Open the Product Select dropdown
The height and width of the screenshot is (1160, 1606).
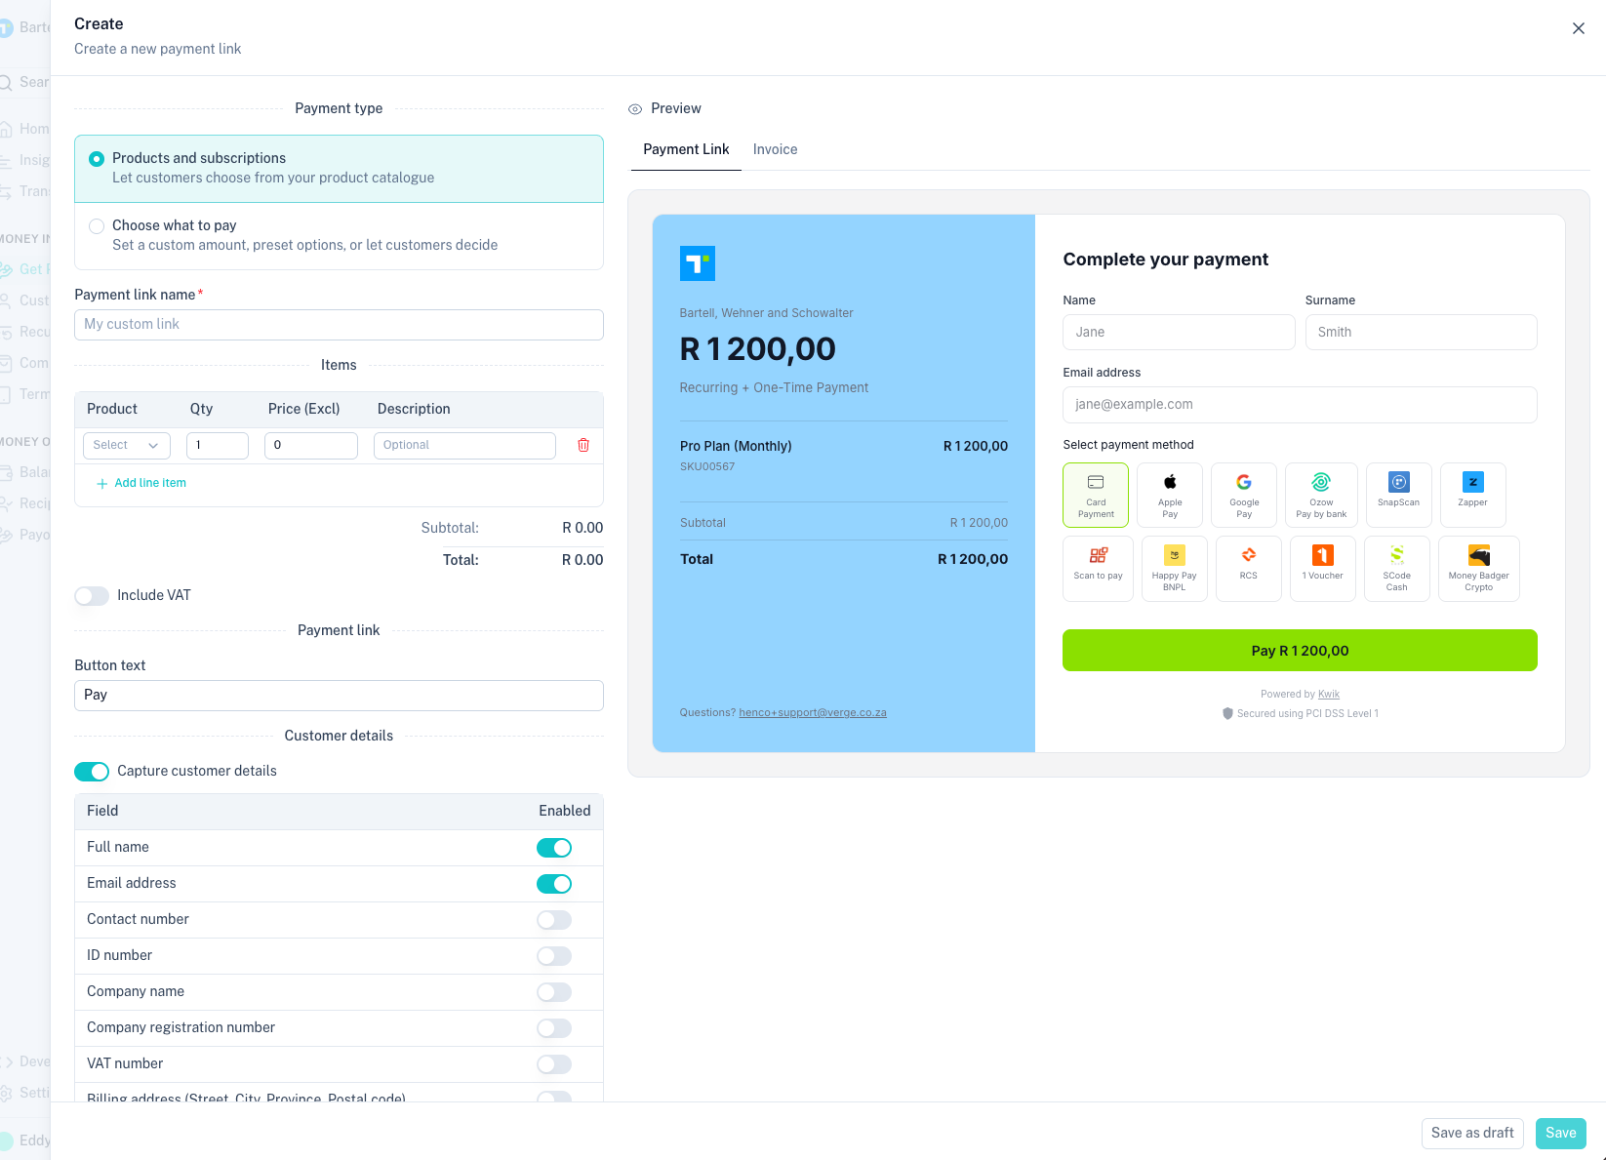point(127,446)
